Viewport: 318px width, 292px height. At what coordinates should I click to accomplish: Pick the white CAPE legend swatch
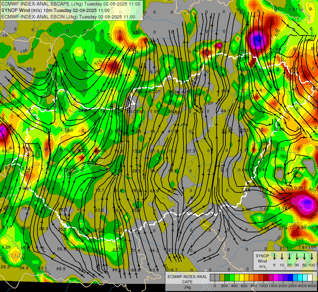point(310,277)
